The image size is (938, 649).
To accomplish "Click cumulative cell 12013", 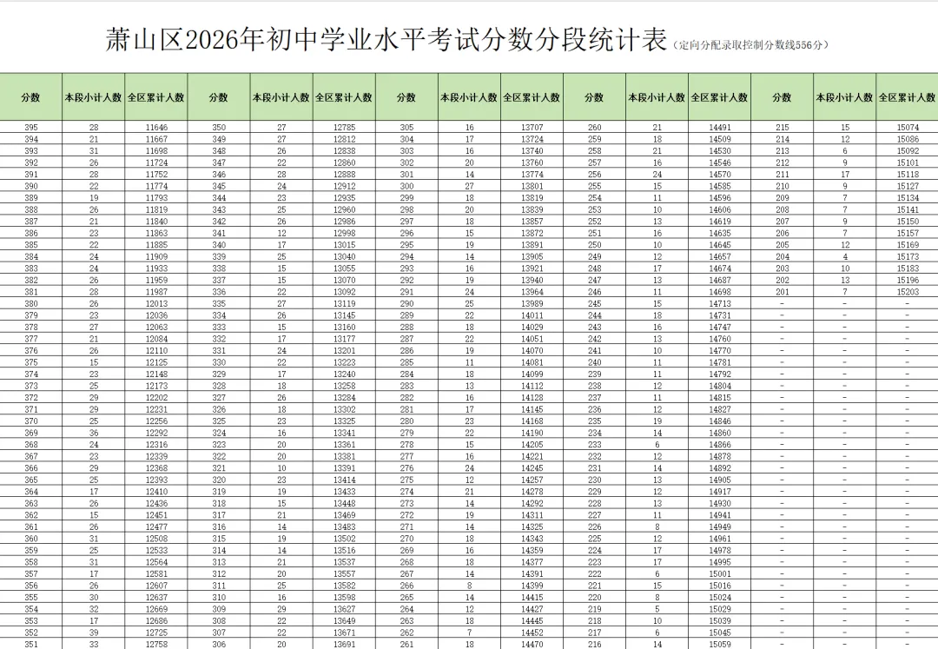I will point(156,304).
